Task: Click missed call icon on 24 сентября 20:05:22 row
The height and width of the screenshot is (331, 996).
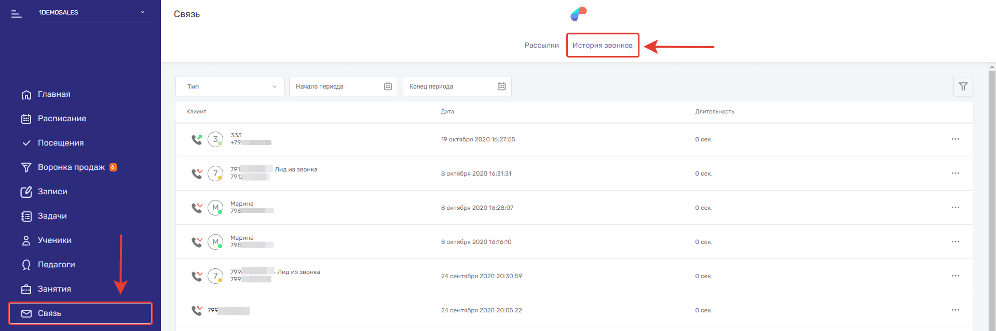Action: pos(197,310)
